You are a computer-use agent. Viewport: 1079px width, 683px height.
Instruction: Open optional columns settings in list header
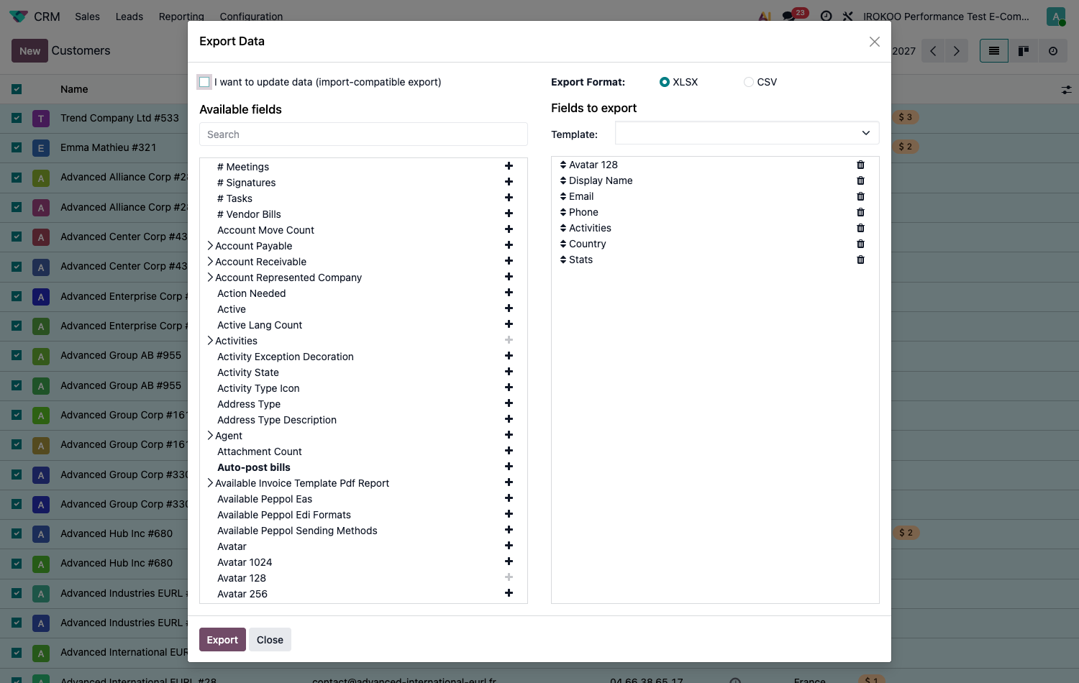click(x=1066, y=90)
